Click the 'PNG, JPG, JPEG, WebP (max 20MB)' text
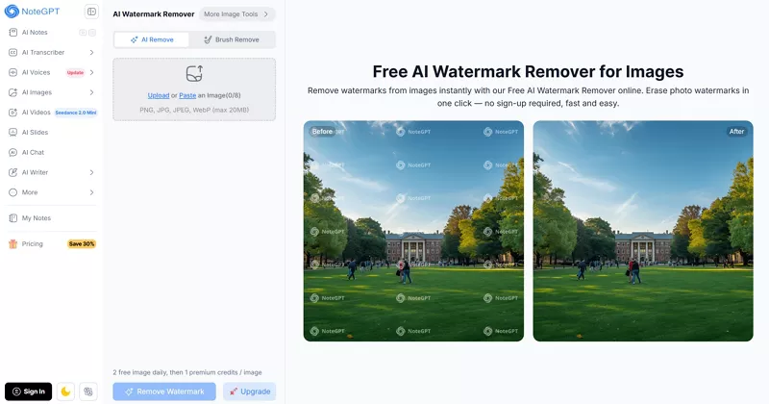Screen dimensions: 769x404 [194, 110]
